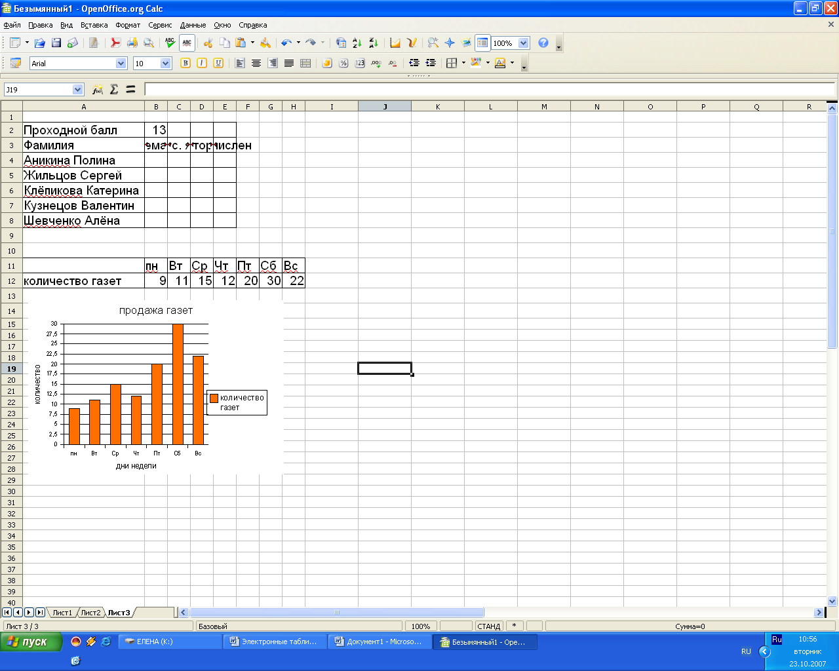This screenshot has height=671, width=839.
Task: Toggle Italic formatting
Action: click(202, 64)
